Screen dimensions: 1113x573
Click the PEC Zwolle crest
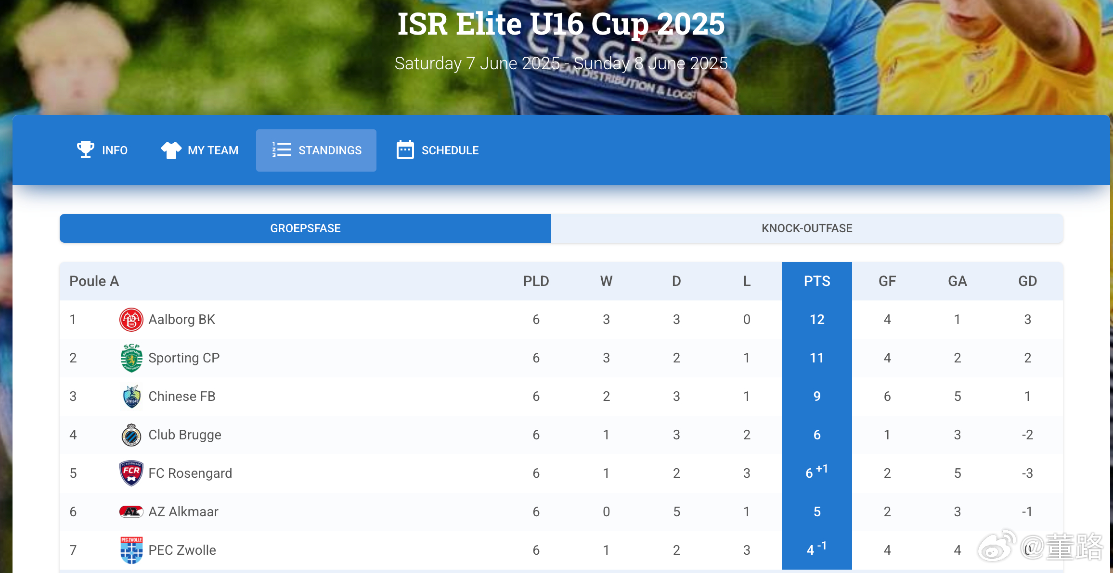click(131, 550)
